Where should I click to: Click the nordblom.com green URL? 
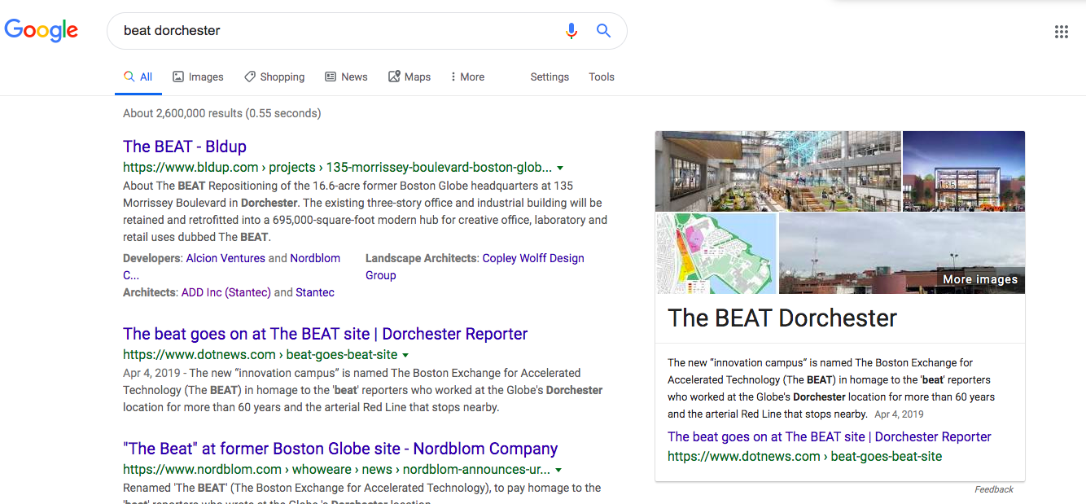(337, 470)
